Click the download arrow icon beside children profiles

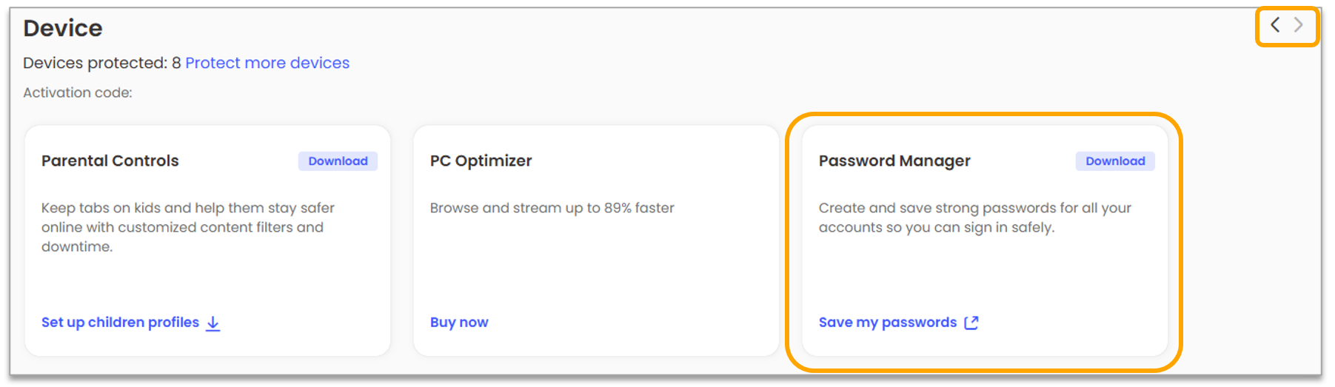[213, 323]
